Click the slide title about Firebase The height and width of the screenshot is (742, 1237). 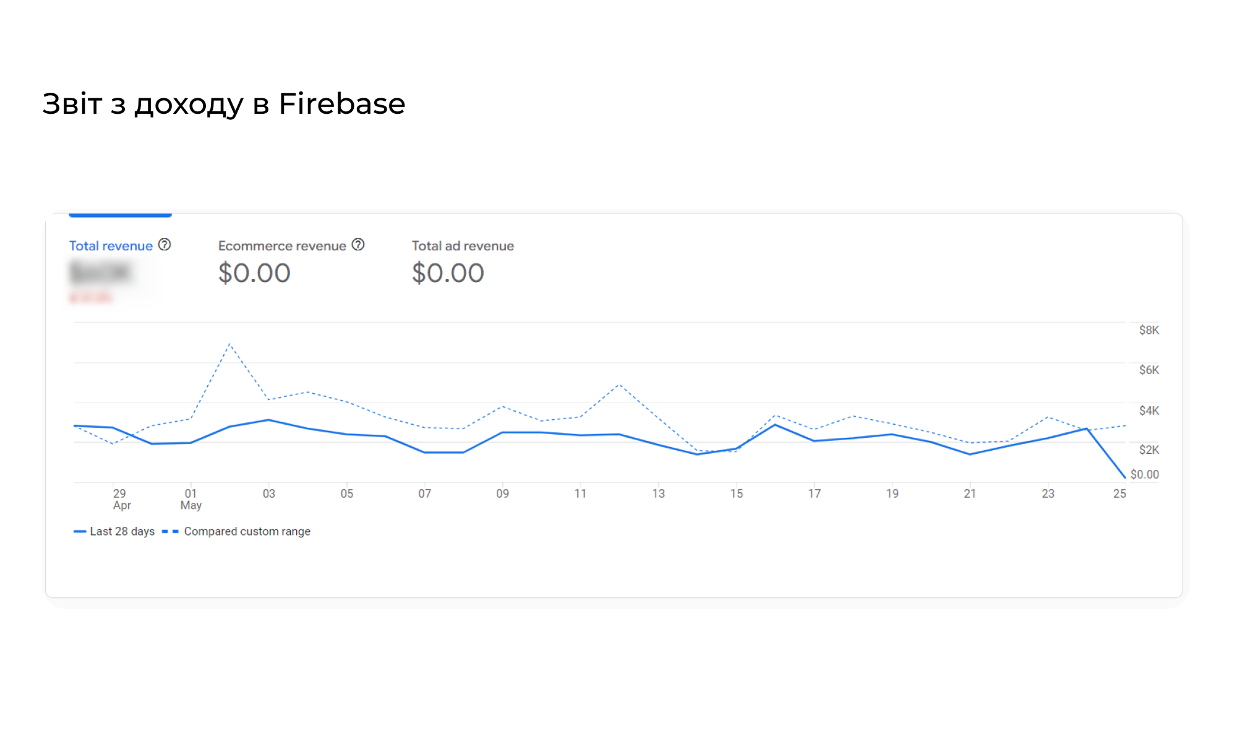(x=224, y=104)
